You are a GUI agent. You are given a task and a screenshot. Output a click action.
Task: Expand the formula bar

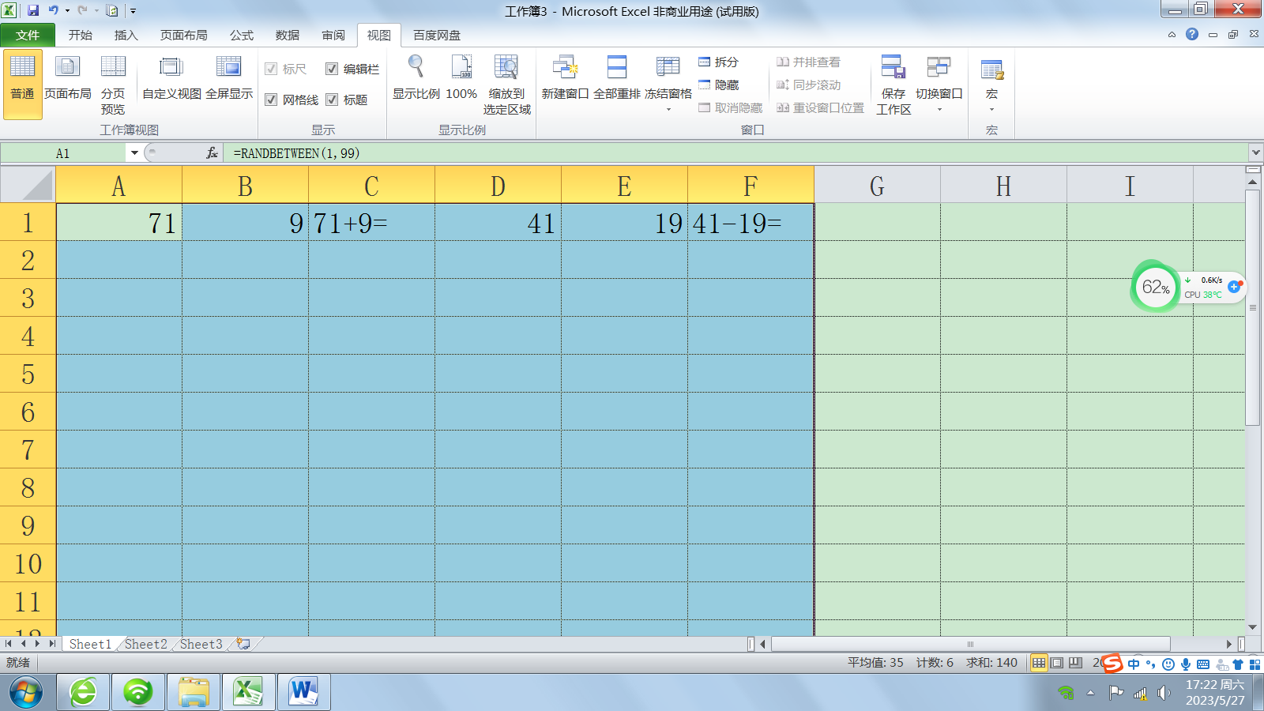(x=1255, y=152)
